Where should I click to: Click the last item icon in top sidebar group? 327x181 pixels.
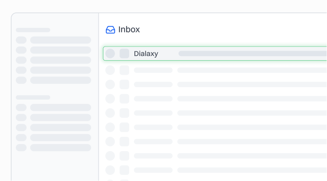[x=21, y=80]
